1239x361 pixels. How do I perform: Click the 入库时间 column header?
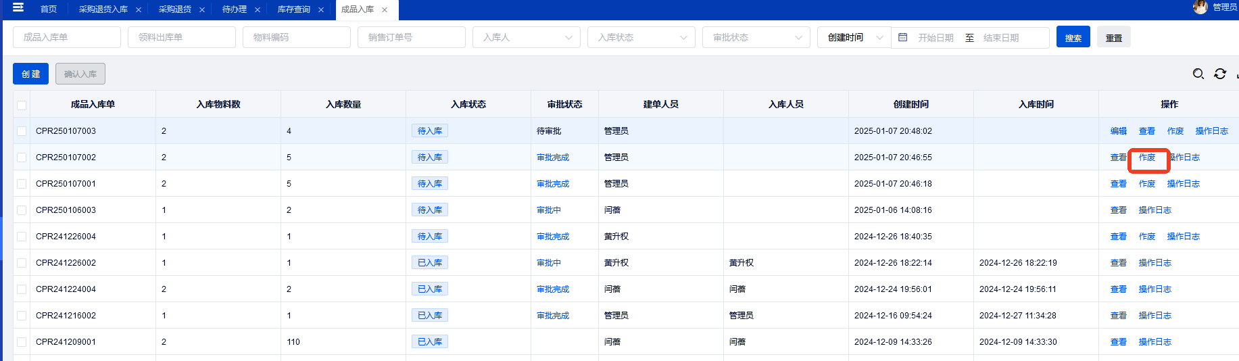1036,104
